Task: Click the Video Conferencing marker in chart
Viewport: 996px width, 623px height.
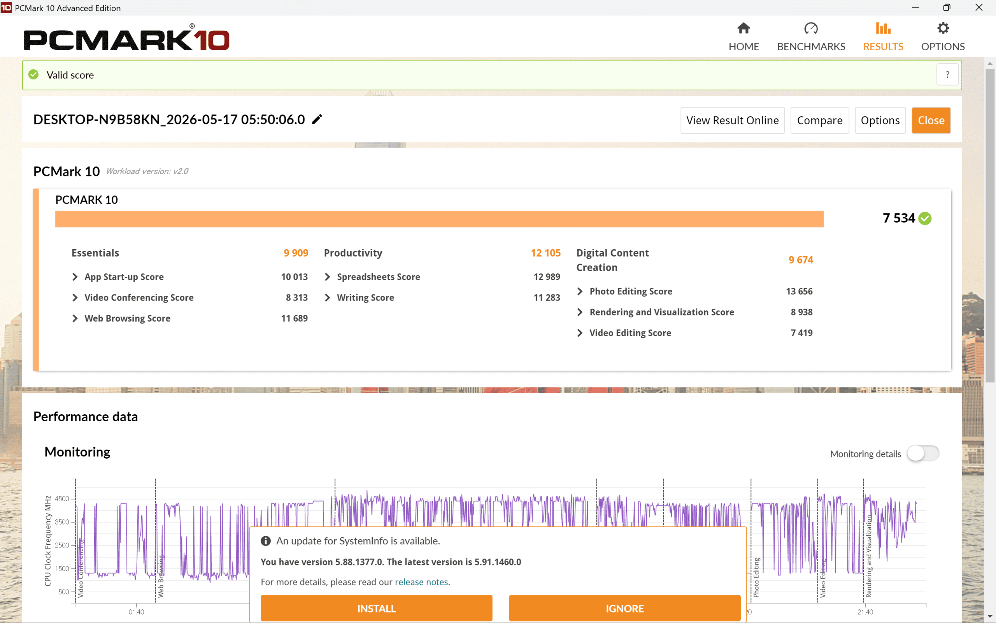Action: click(x=81, y=568)
